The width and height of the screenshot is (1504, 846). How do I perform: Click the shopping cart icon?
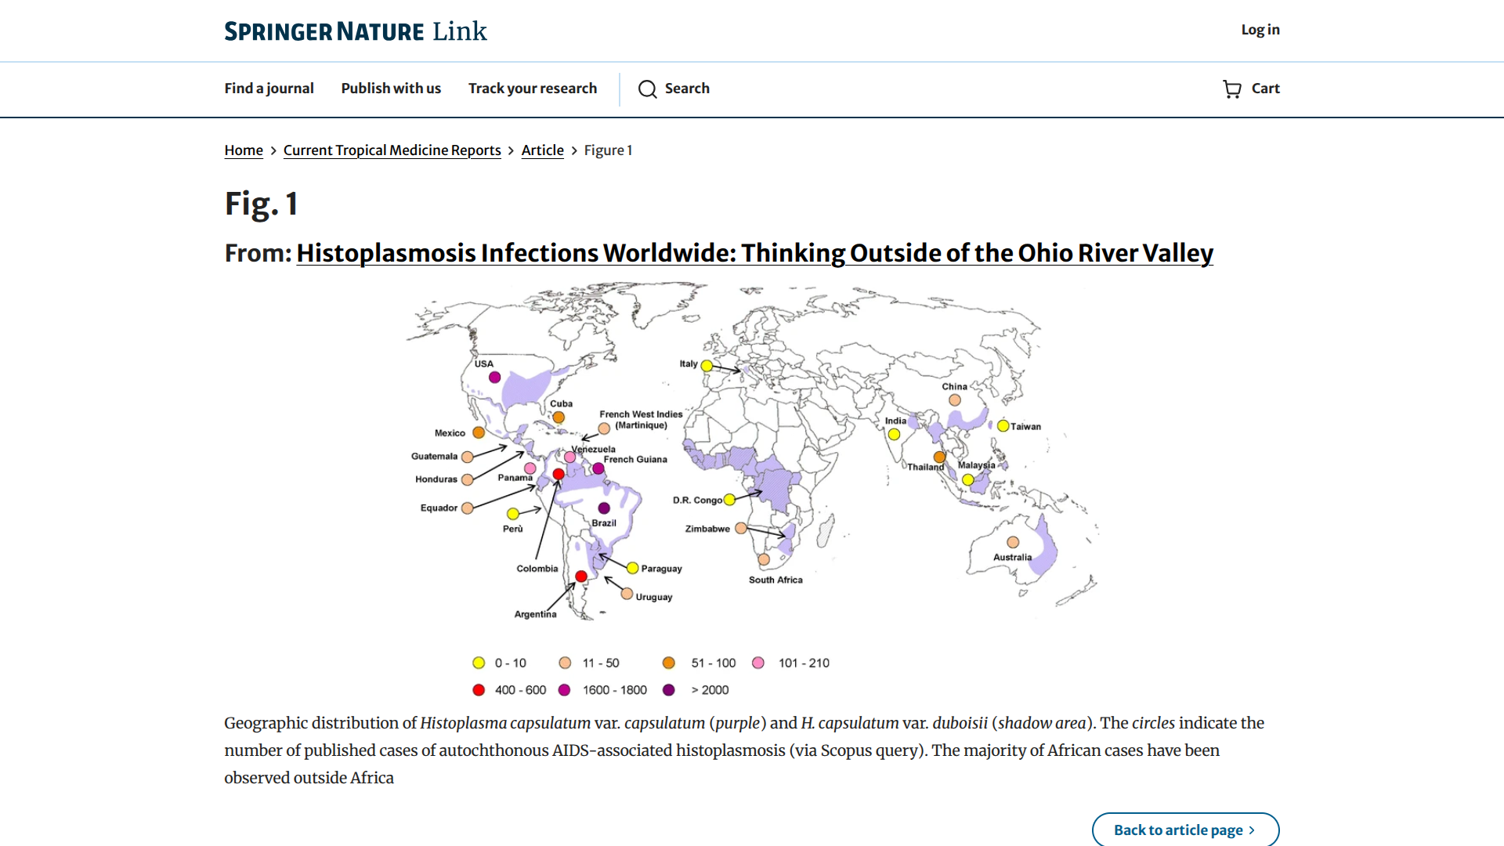tap(1232, 89)
